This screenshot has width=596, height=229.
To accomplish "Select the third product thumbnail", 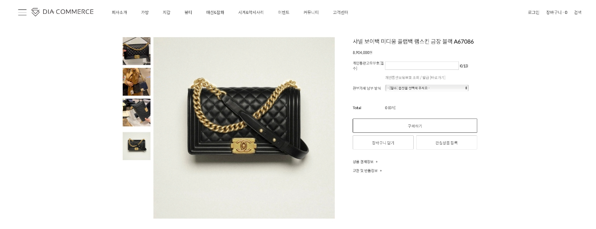I will [x=137, y=113].
